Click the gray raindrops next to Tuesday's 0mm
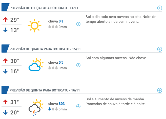Screen dimensions: 166x119 point(53,27)
